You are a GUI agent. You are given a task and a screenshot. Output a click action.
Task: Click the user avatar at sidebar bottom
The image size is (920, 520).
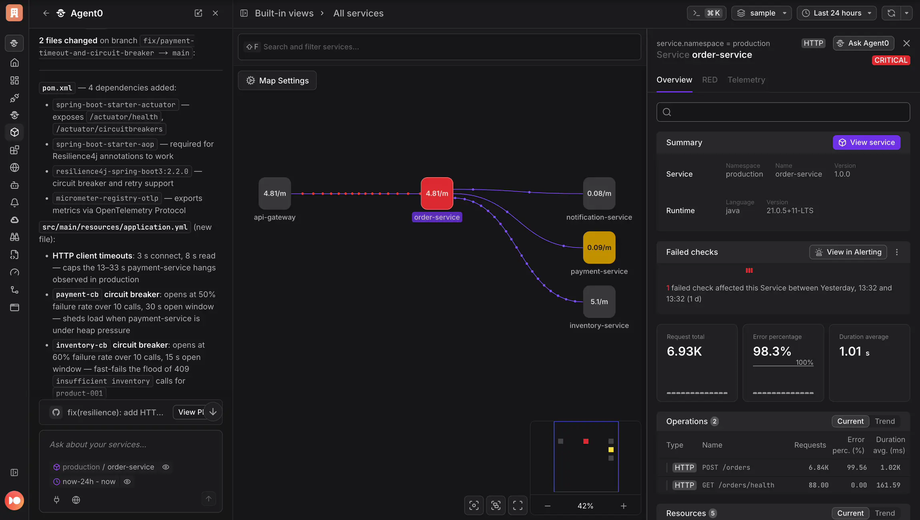[x=14, y=500]
